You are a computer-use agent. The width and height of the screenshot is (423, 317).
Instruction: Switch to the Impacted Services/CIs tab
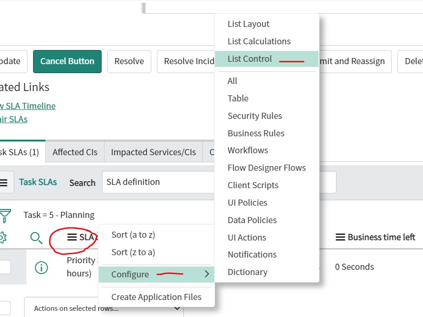coord(153,152)
